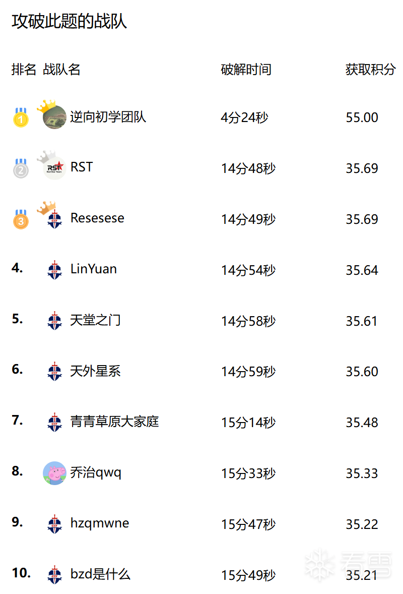Click the Peppa Pig avatar of 乔治qwq

(54, 473)
